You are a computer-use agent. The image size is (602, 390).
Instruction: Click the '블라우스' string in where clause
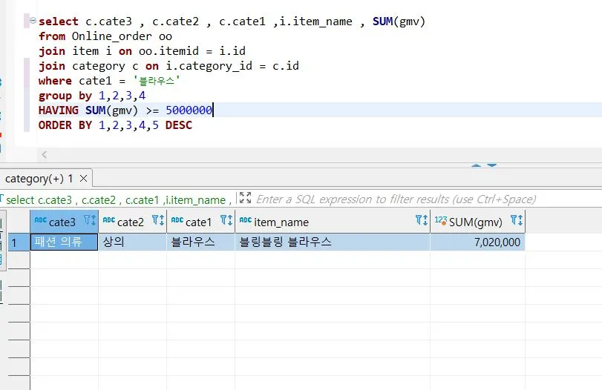157,81
